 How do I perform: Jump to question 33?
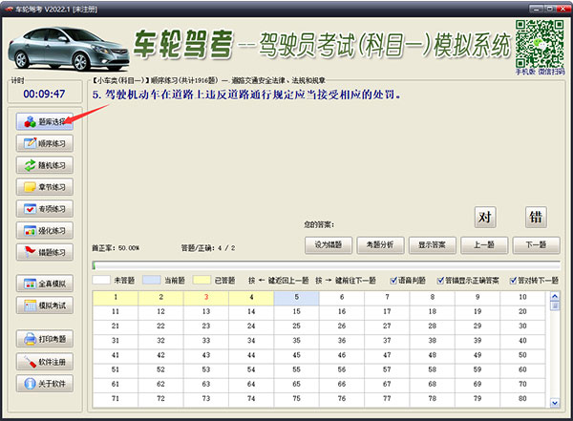pos(206,341)
